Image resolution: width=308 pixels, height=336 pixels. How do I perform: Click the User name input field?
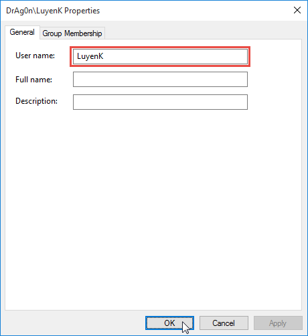point(160,56)
